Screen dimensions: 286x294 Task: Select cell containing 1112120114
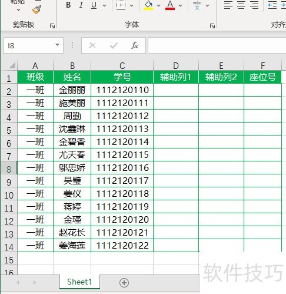tap(122, 142)
